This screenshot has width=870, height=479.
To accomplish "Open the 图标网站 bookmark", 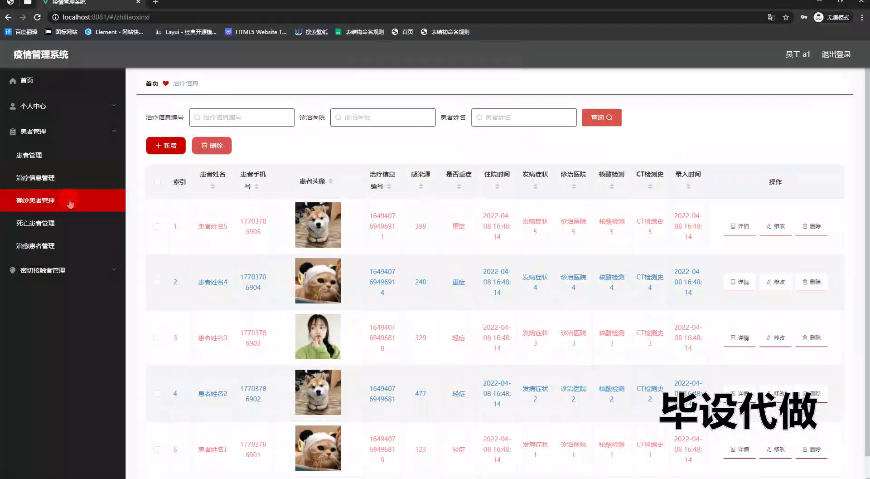I will [61, 32].
